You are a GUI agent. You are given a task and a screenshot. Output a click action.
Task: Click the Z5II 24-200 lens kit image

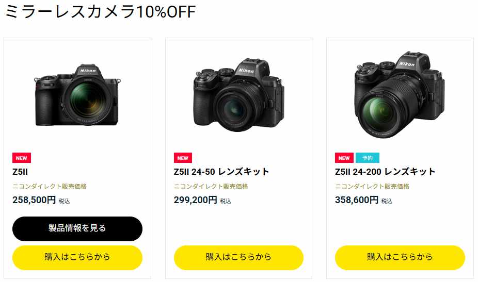click(400, 95)
